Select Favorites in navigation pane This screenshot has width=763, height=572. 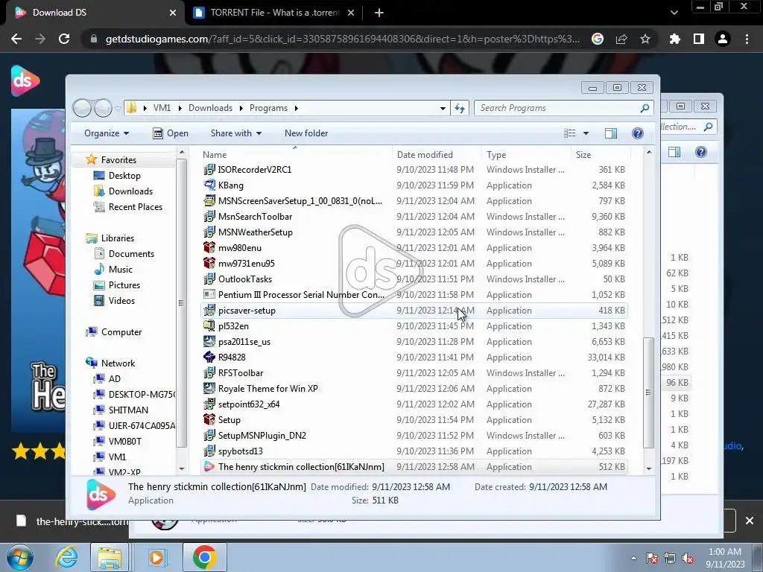coord(118,160)
